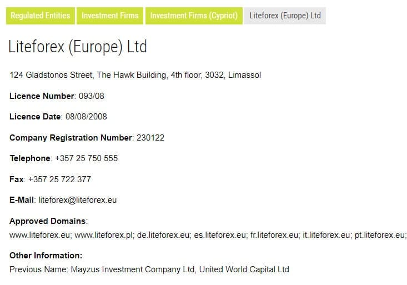Viewport: 407px width, 285px height.
Task: Click the liteforex@liteforex.eu email address
Action: [78, 200]
